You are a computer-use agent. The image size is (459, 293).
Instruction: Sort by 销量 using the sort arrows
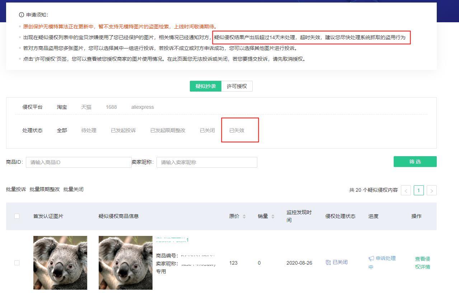coord(273,216)
